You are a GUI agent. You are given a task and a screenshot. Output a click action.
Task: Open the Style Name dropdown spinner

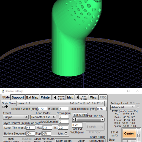[102, 103]
